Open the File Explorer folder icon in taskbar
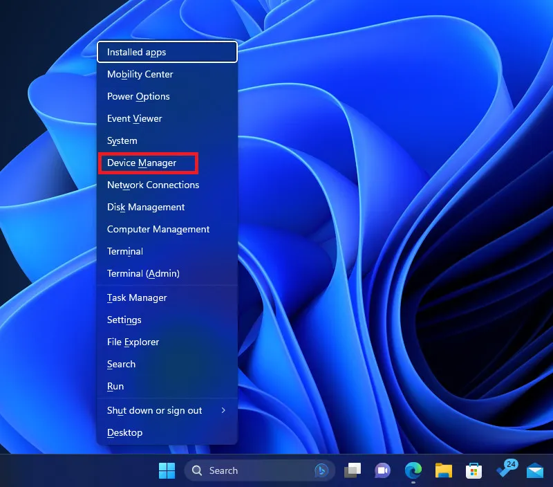The image size is (553, 487). click(x=443, y=470)
